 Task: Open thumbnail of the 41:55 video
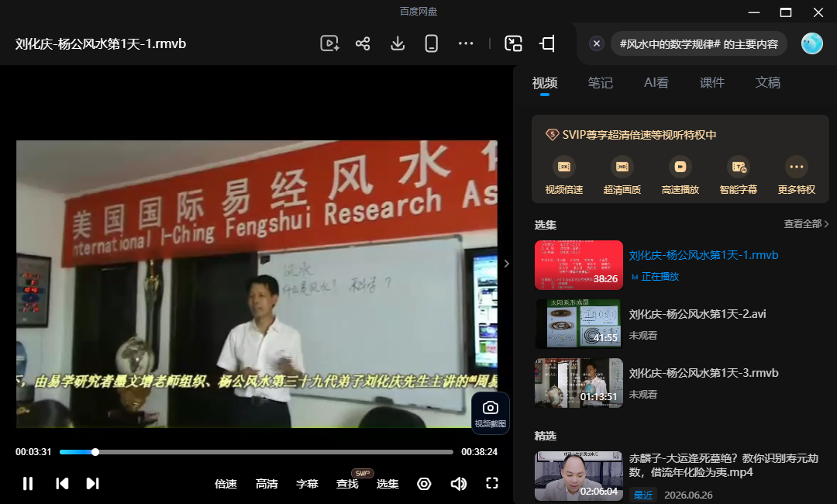click(x=579, y=324)
